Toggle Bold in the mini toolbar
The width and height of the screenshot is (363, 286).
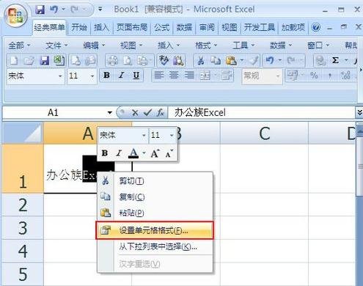point(105,153)
